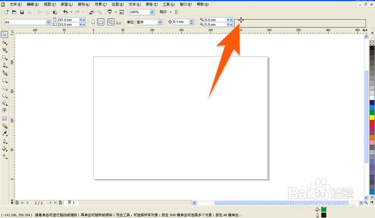This screenshot has width=375, height=218.
Task: Go to the next page
Action: pos(51,203)
